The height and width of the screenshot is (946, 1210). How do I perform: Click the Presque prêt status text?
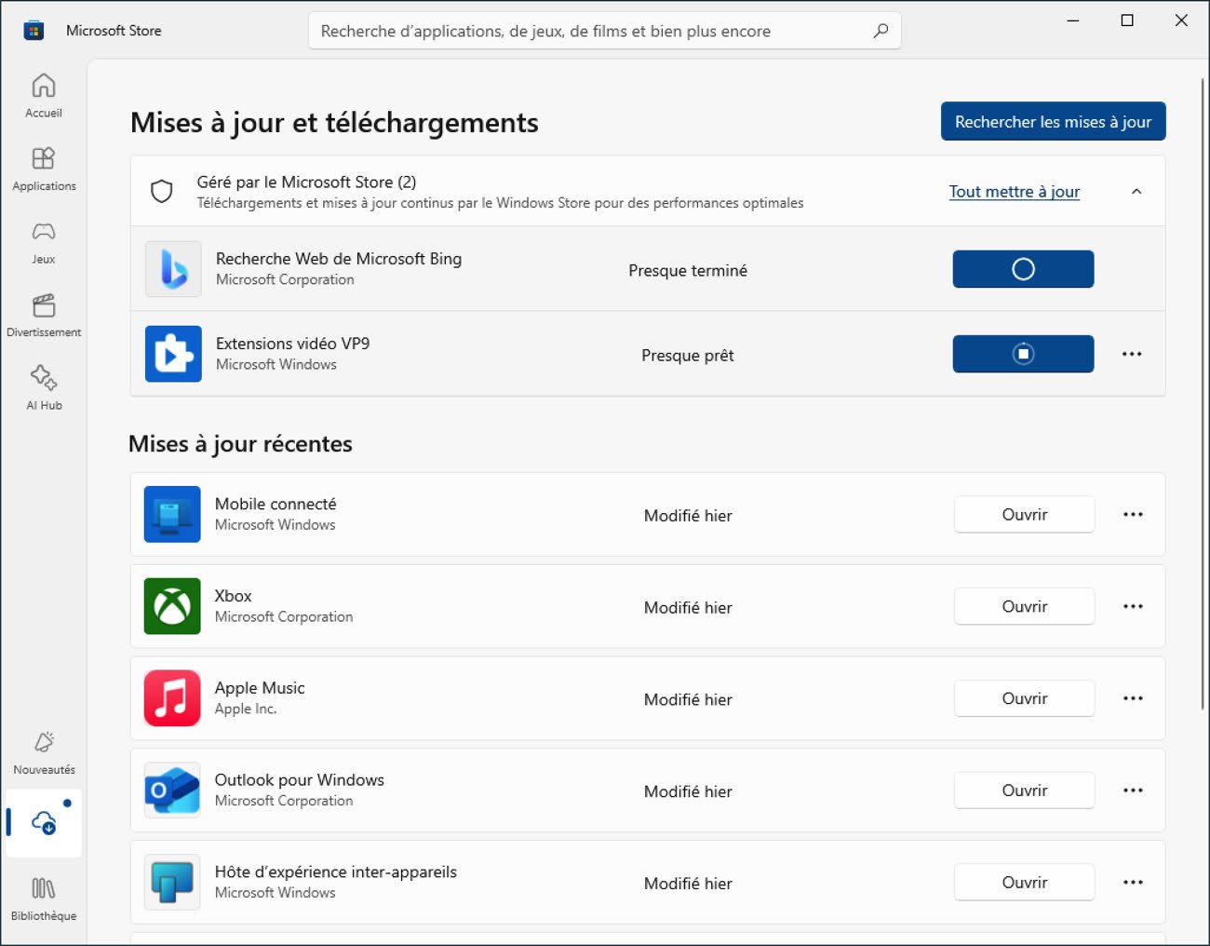[688, 355]
